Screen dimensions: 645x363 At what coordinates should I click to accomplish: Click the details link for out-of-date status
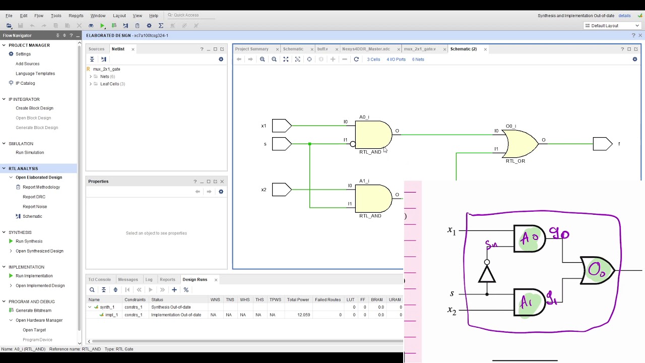tap(624, 16)
